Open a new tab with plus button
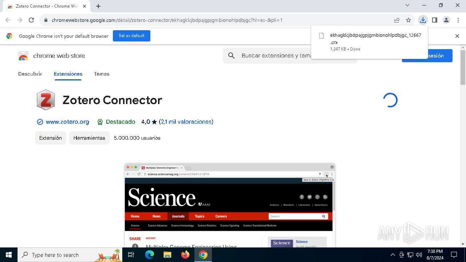 (98, 6)
